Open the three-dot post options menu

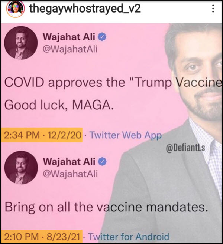coord(213,9)
